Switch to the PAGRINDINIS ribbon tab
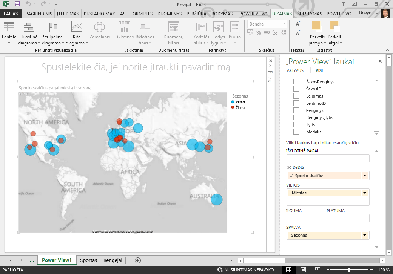Screen dimensions: 393x274 pos(39,14)
